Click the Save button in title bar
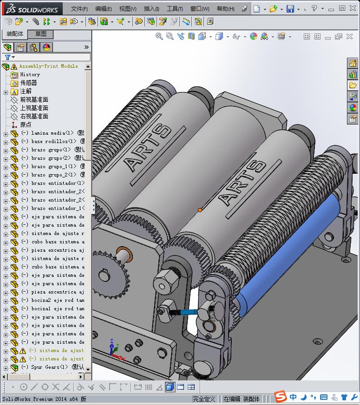The width and height of the screenshot is (360, 405). (x=290, y=9)
